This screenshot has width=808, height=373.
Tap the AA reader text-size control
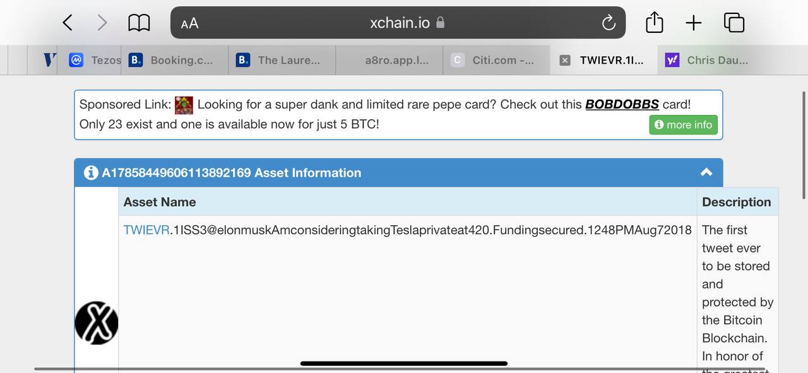coord(189,23)
